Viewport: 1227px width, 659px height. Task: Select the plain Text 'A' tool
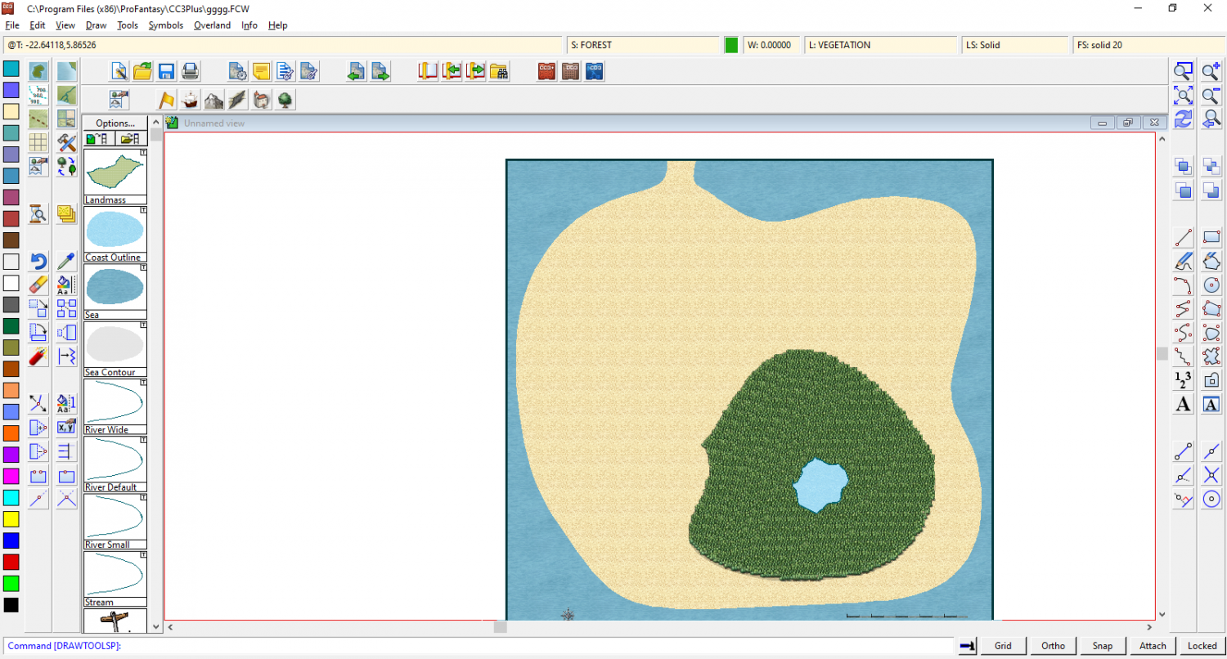(1184, 404)
